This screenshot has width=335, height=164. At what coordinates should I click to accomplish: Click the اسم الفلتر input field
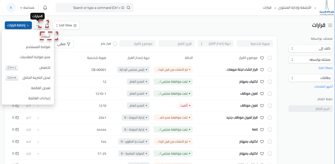(310, 109)
